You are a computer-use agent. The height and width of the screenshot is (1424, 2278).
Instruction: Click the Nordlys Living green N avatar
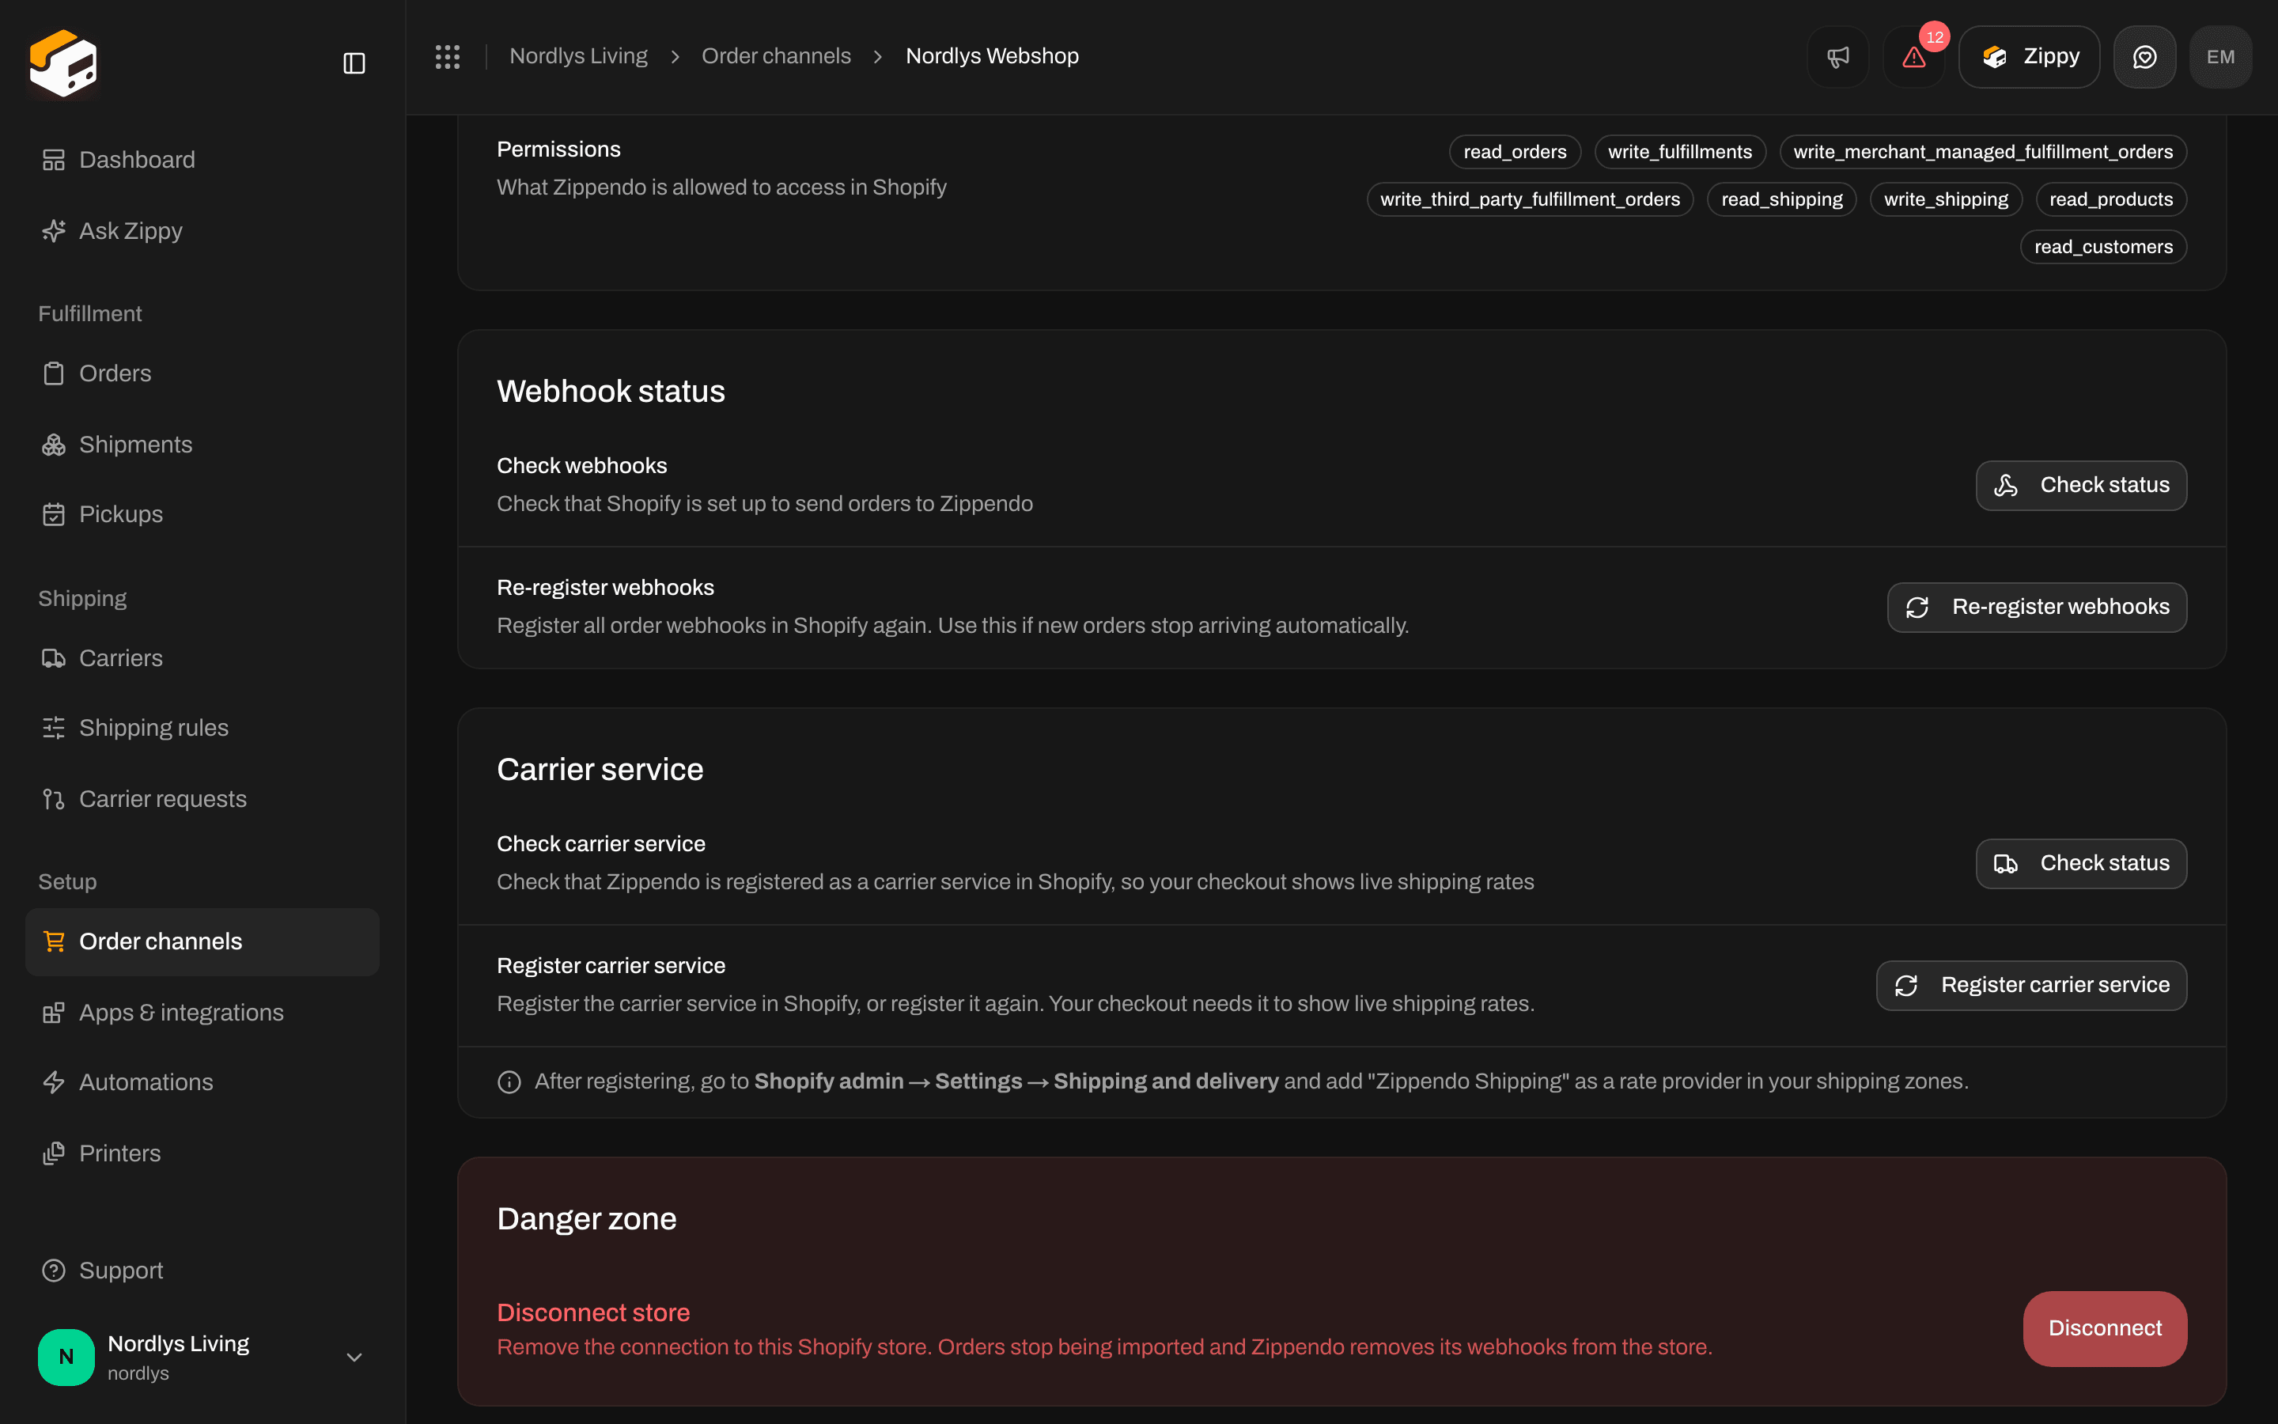tap(66, 1356)
